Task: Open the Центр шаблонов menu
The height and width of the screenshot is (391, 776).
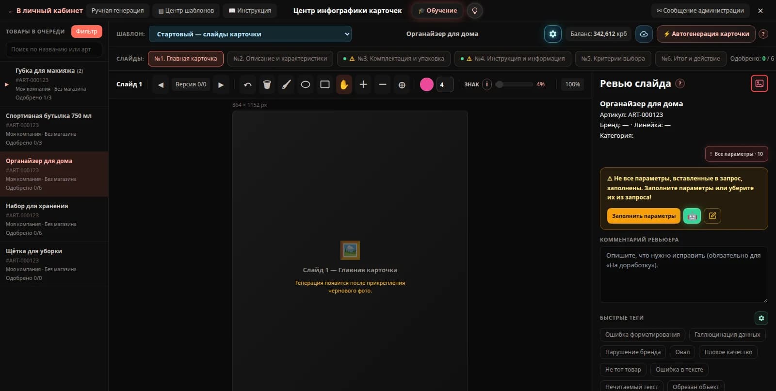Action: click(x=186, y=11)
